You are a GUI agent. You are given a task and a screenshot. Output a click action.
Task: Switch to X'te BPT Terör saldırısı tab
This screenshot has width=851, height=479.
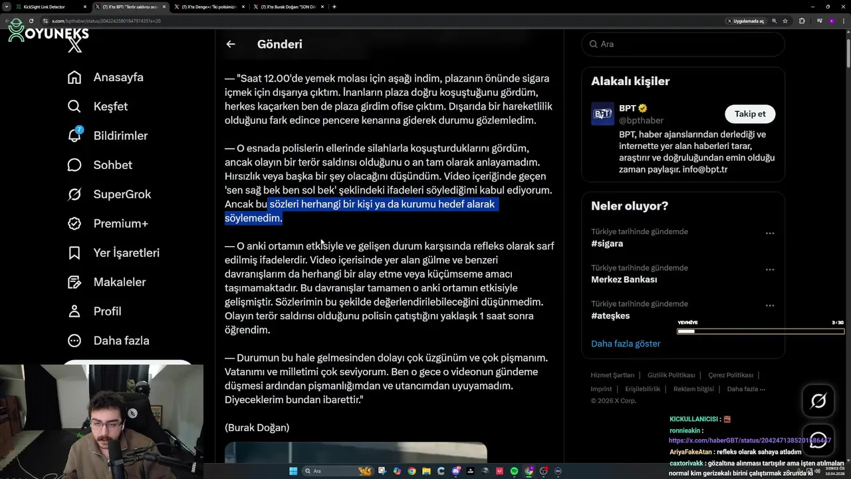pos(130,7)
